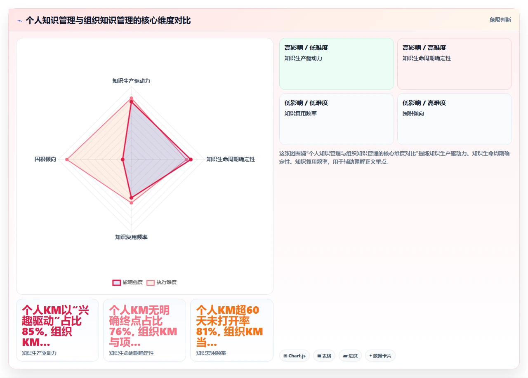Click the lightning icon beside the title
Image resolution: width=528 pixels, height=378 pixels.
click(19, 21)
